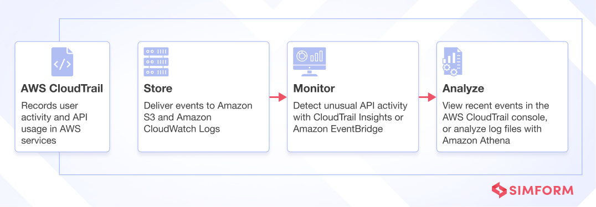This screenshot has height=207, width=596.
Task: Click the Simform logo icon
Action: click(x=499, y=190)
